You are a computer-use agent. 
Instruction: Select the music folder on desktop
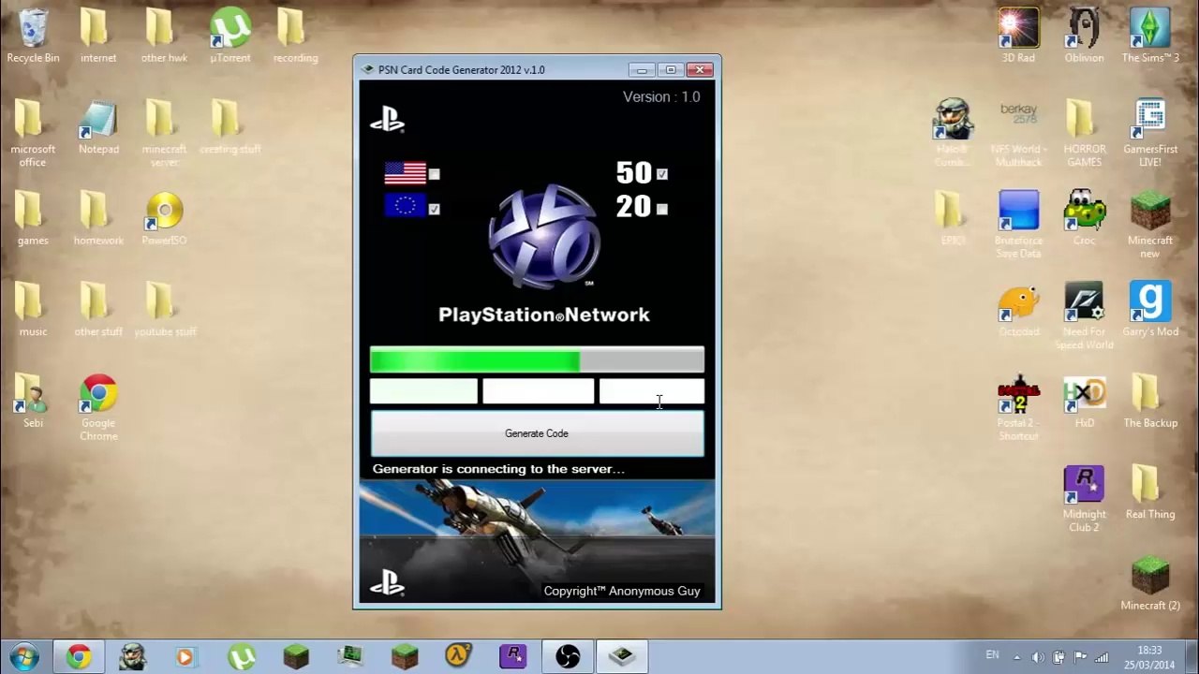coord(33,310)
